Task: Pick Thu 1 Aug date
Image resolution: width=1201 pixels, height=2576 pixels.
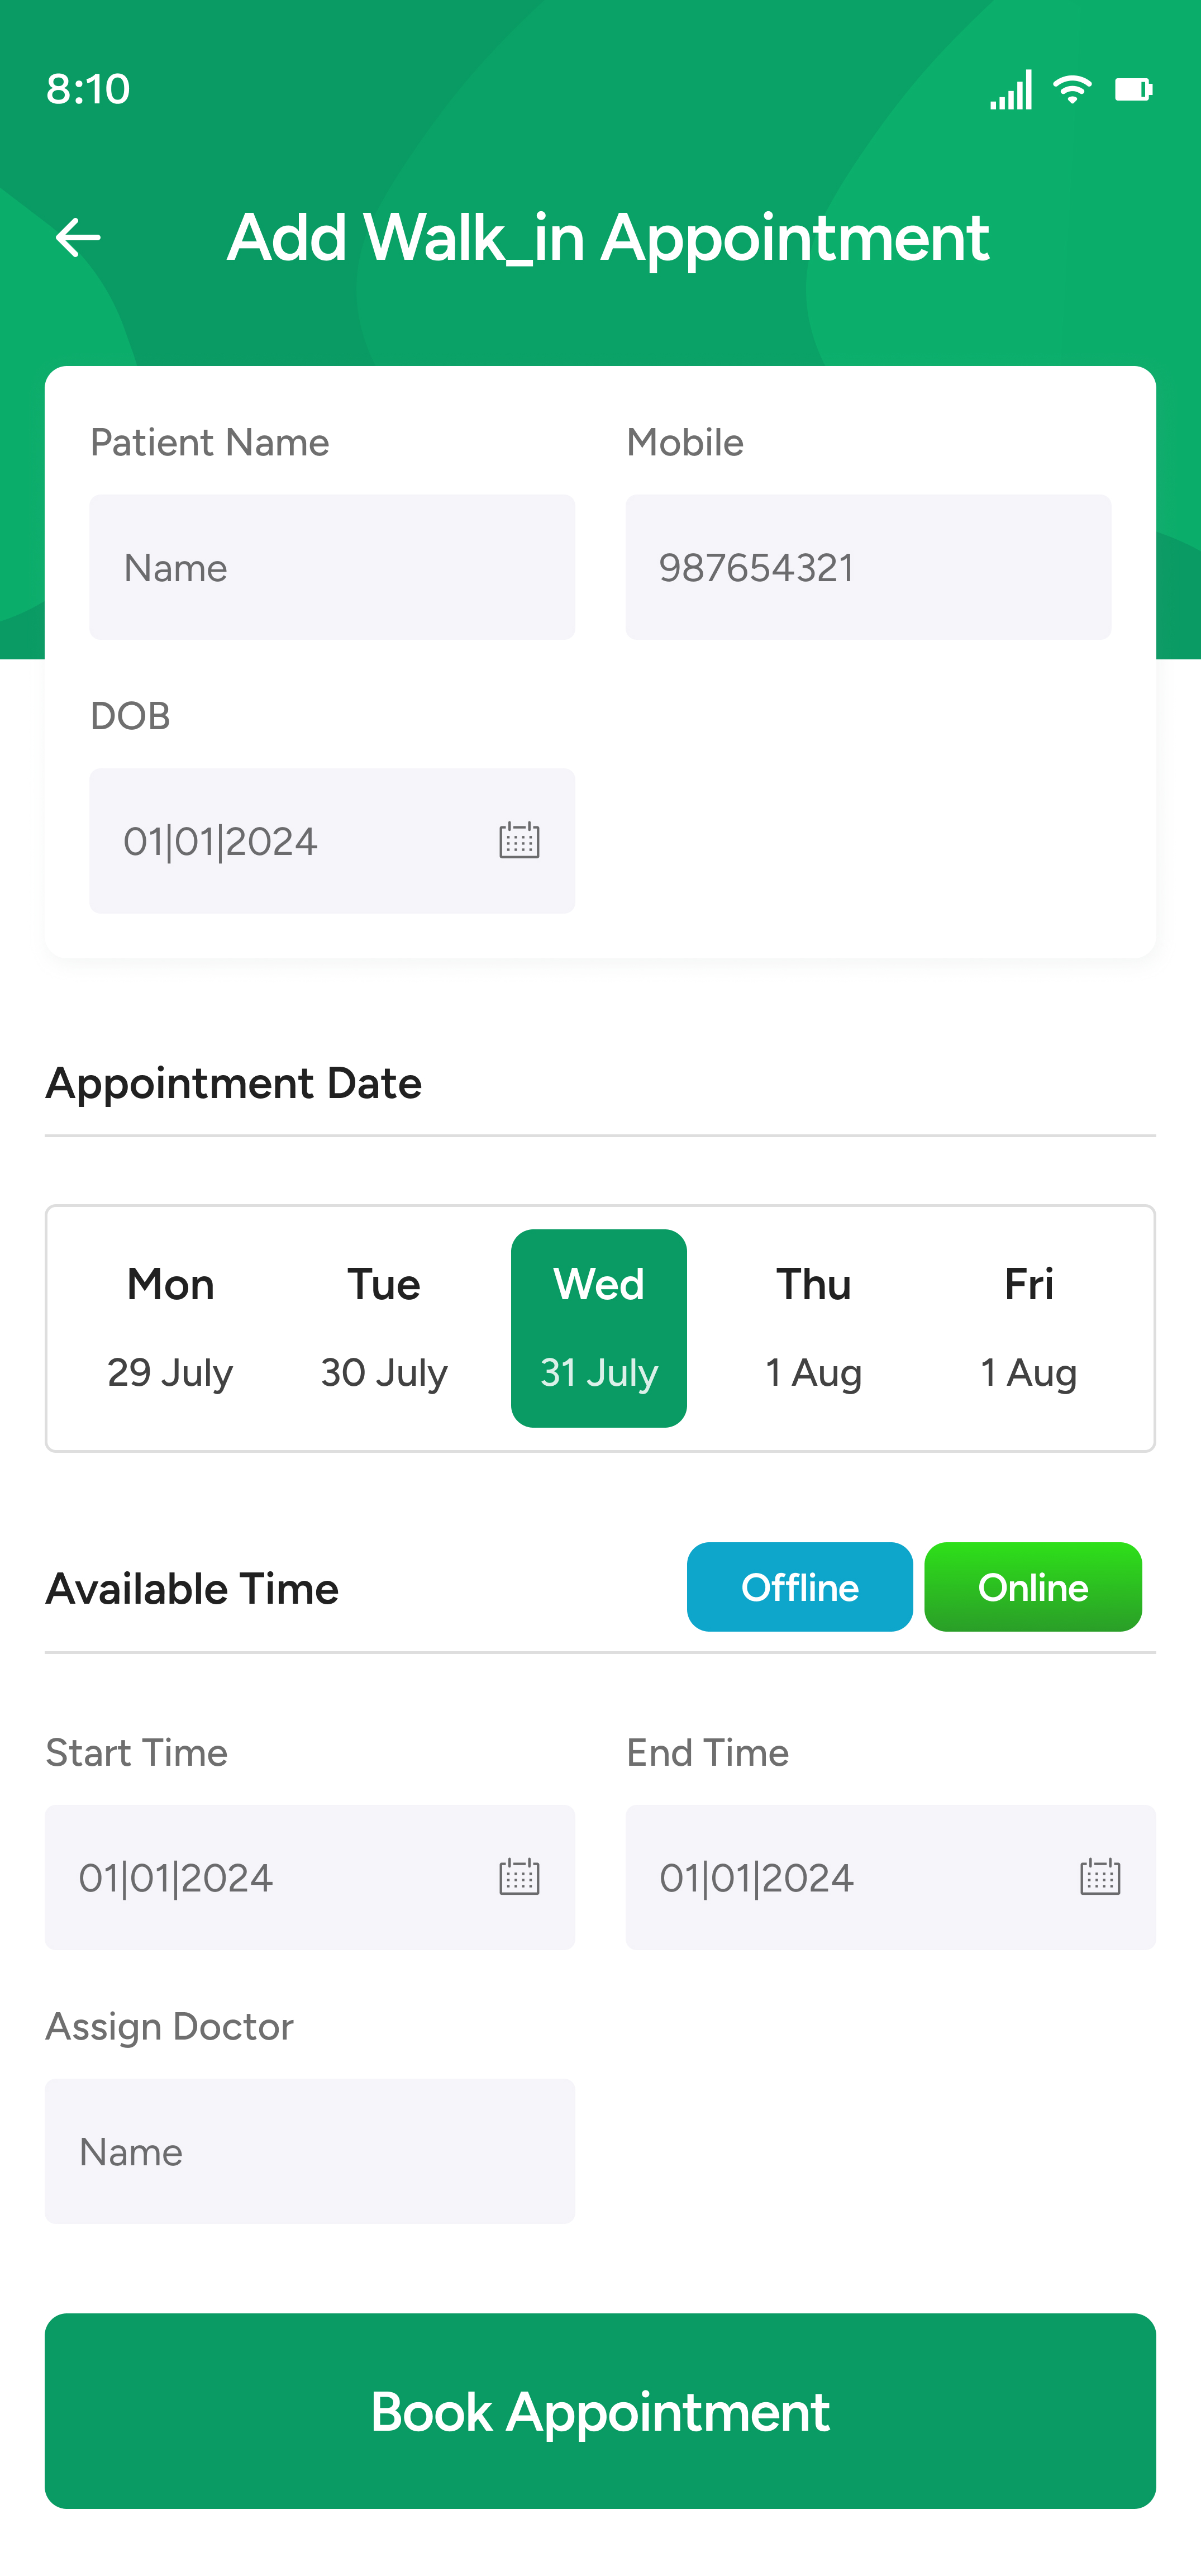Action: tap(813, 1328)
